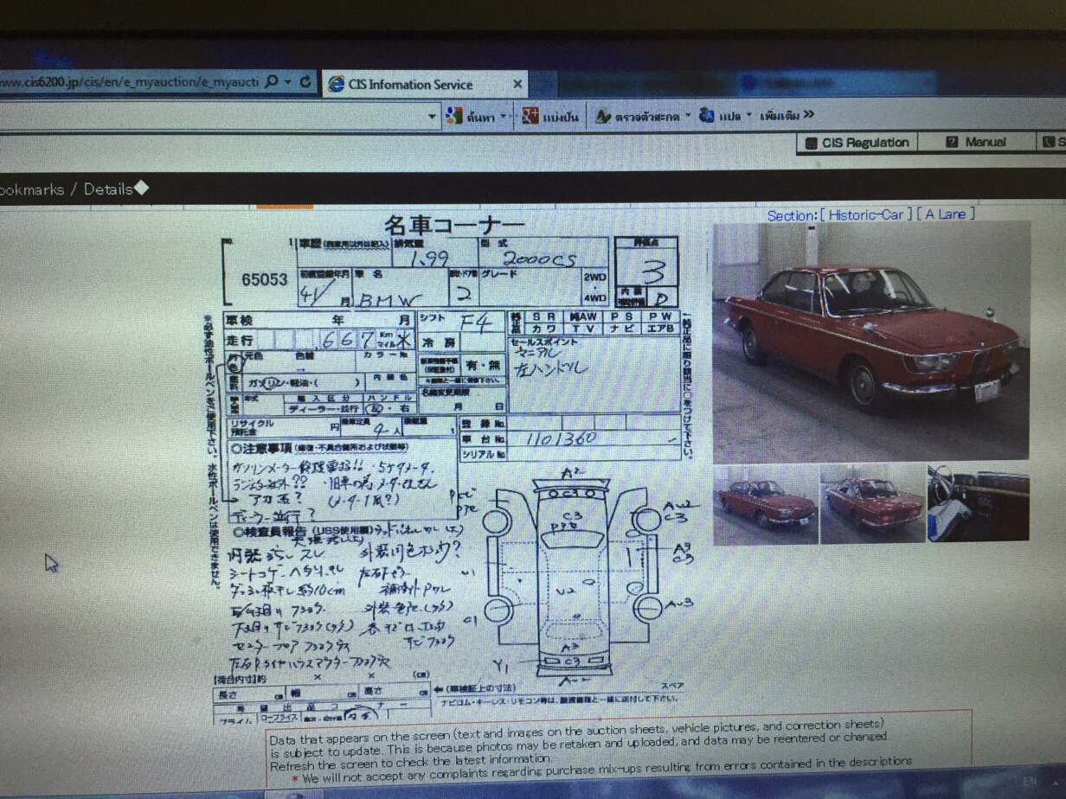Open the first small car thumbnail

(765, 504)
